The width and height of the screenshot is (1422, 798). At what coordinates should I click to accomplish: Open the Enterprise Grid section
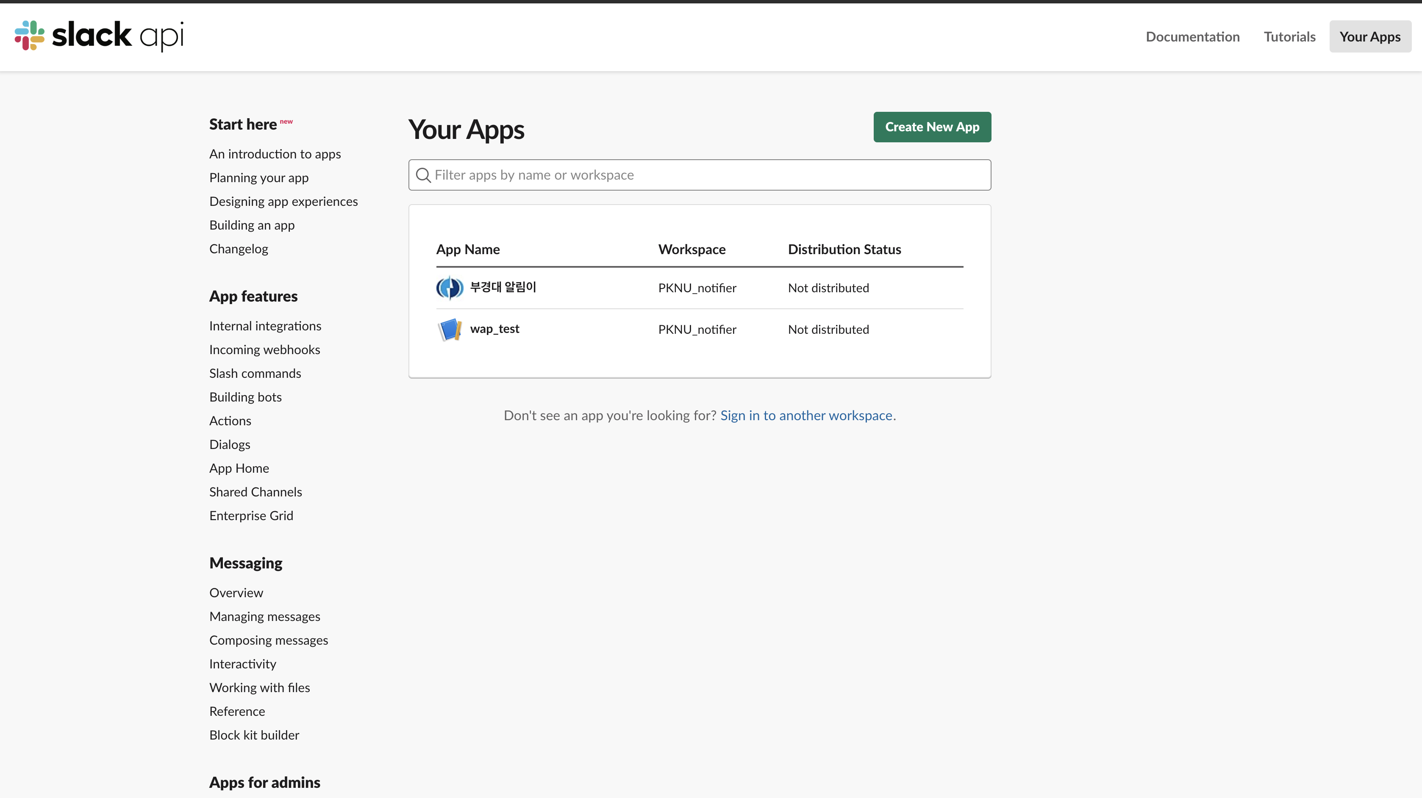tap(250, 515)
